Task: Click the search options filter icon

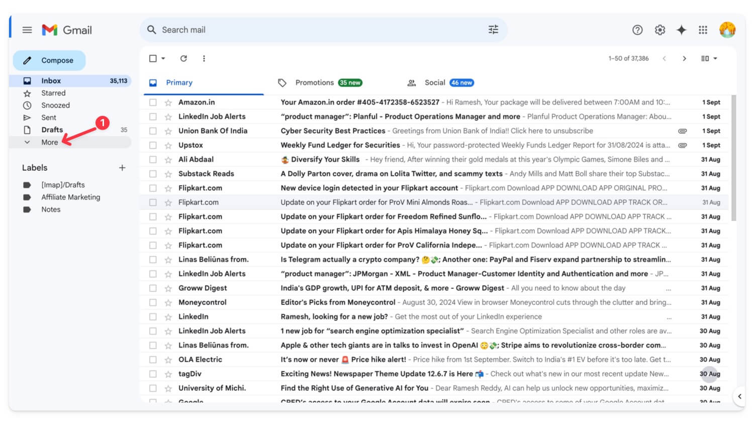Action: (493, 30)
